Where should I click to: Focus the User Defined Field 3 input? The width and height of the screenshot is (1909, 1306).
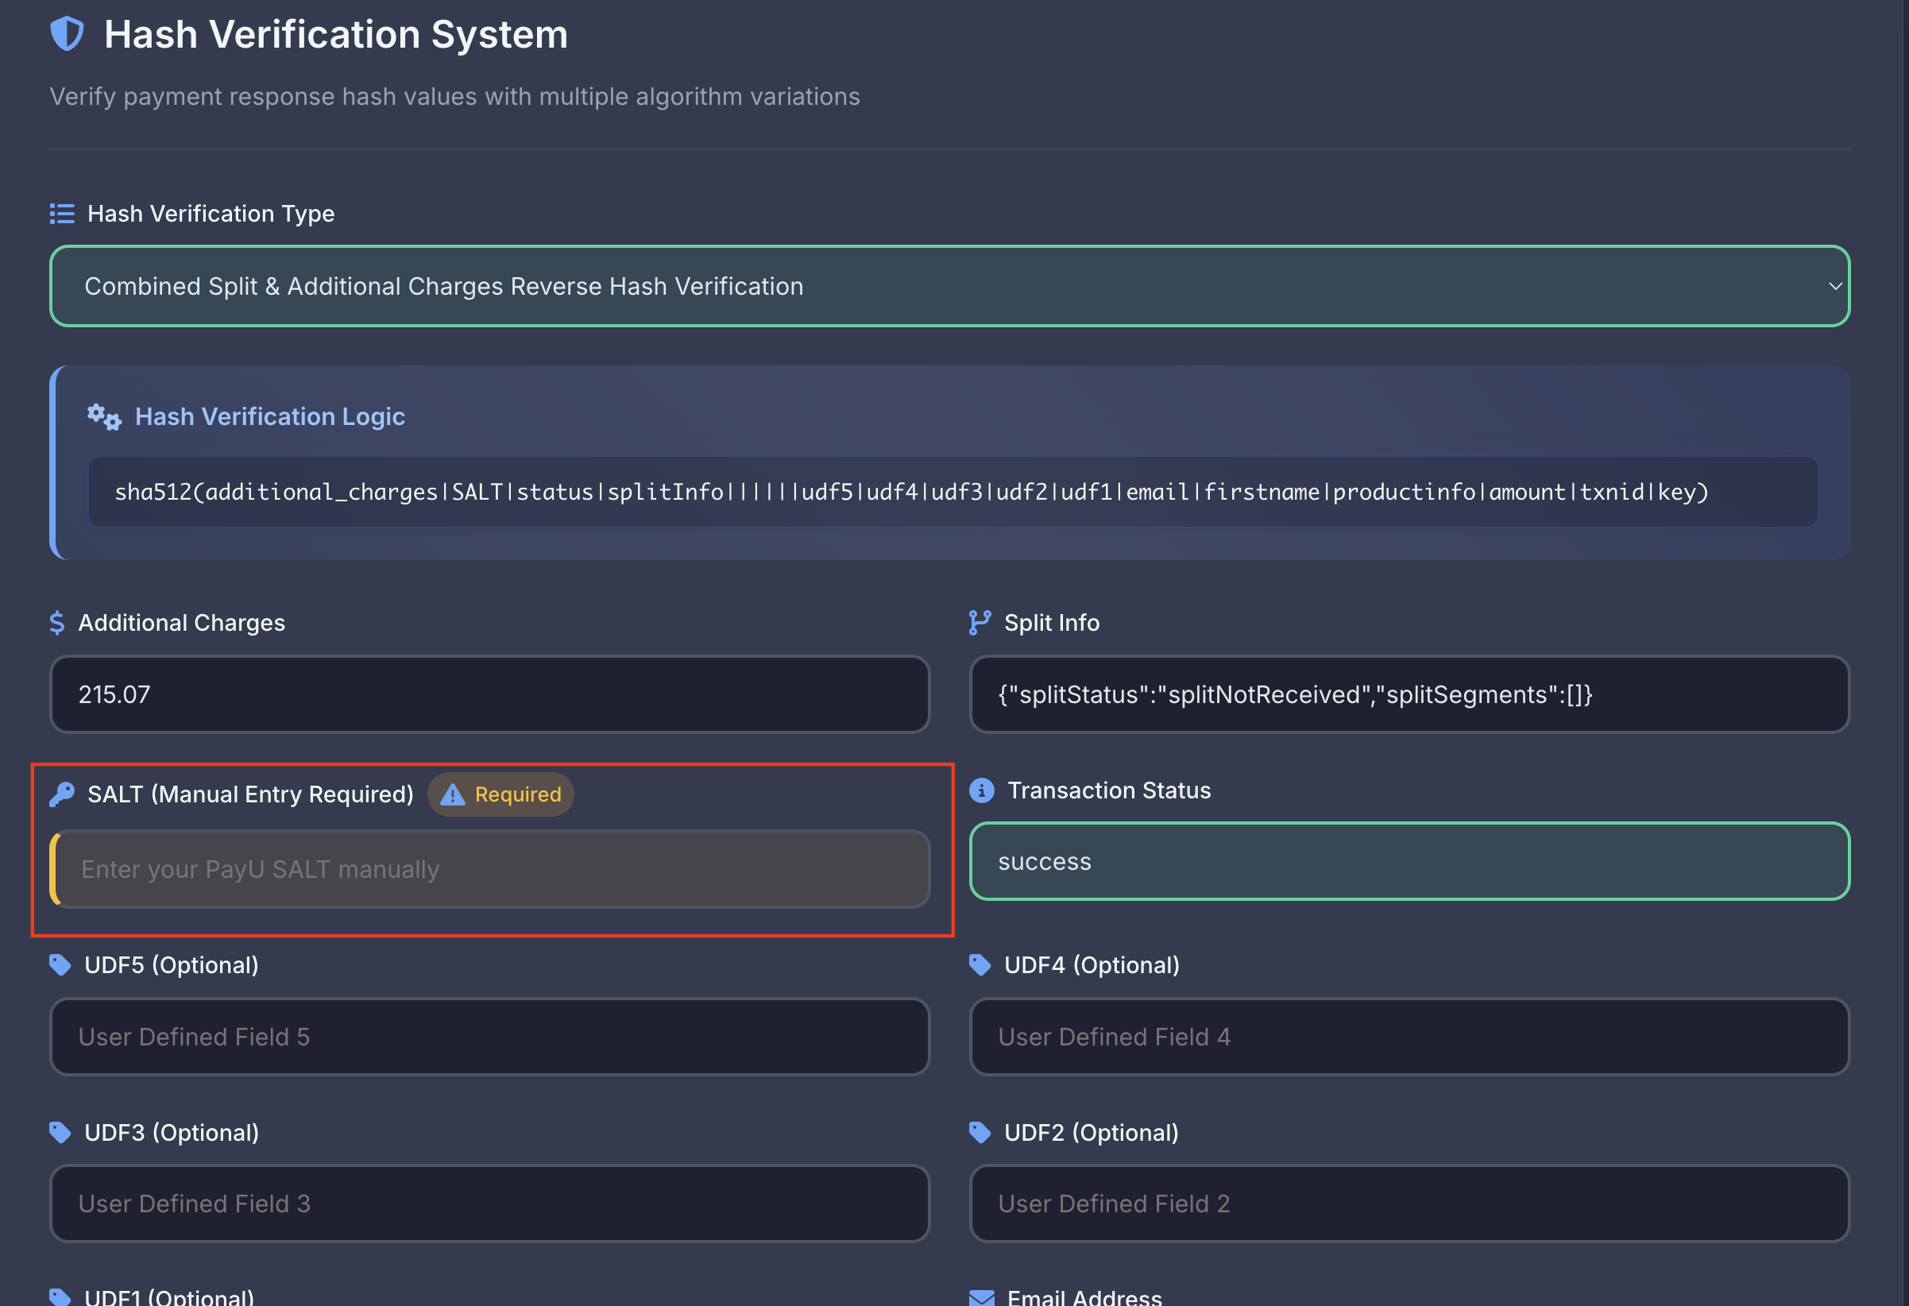pyautogui.click(x=489, y=1204)
